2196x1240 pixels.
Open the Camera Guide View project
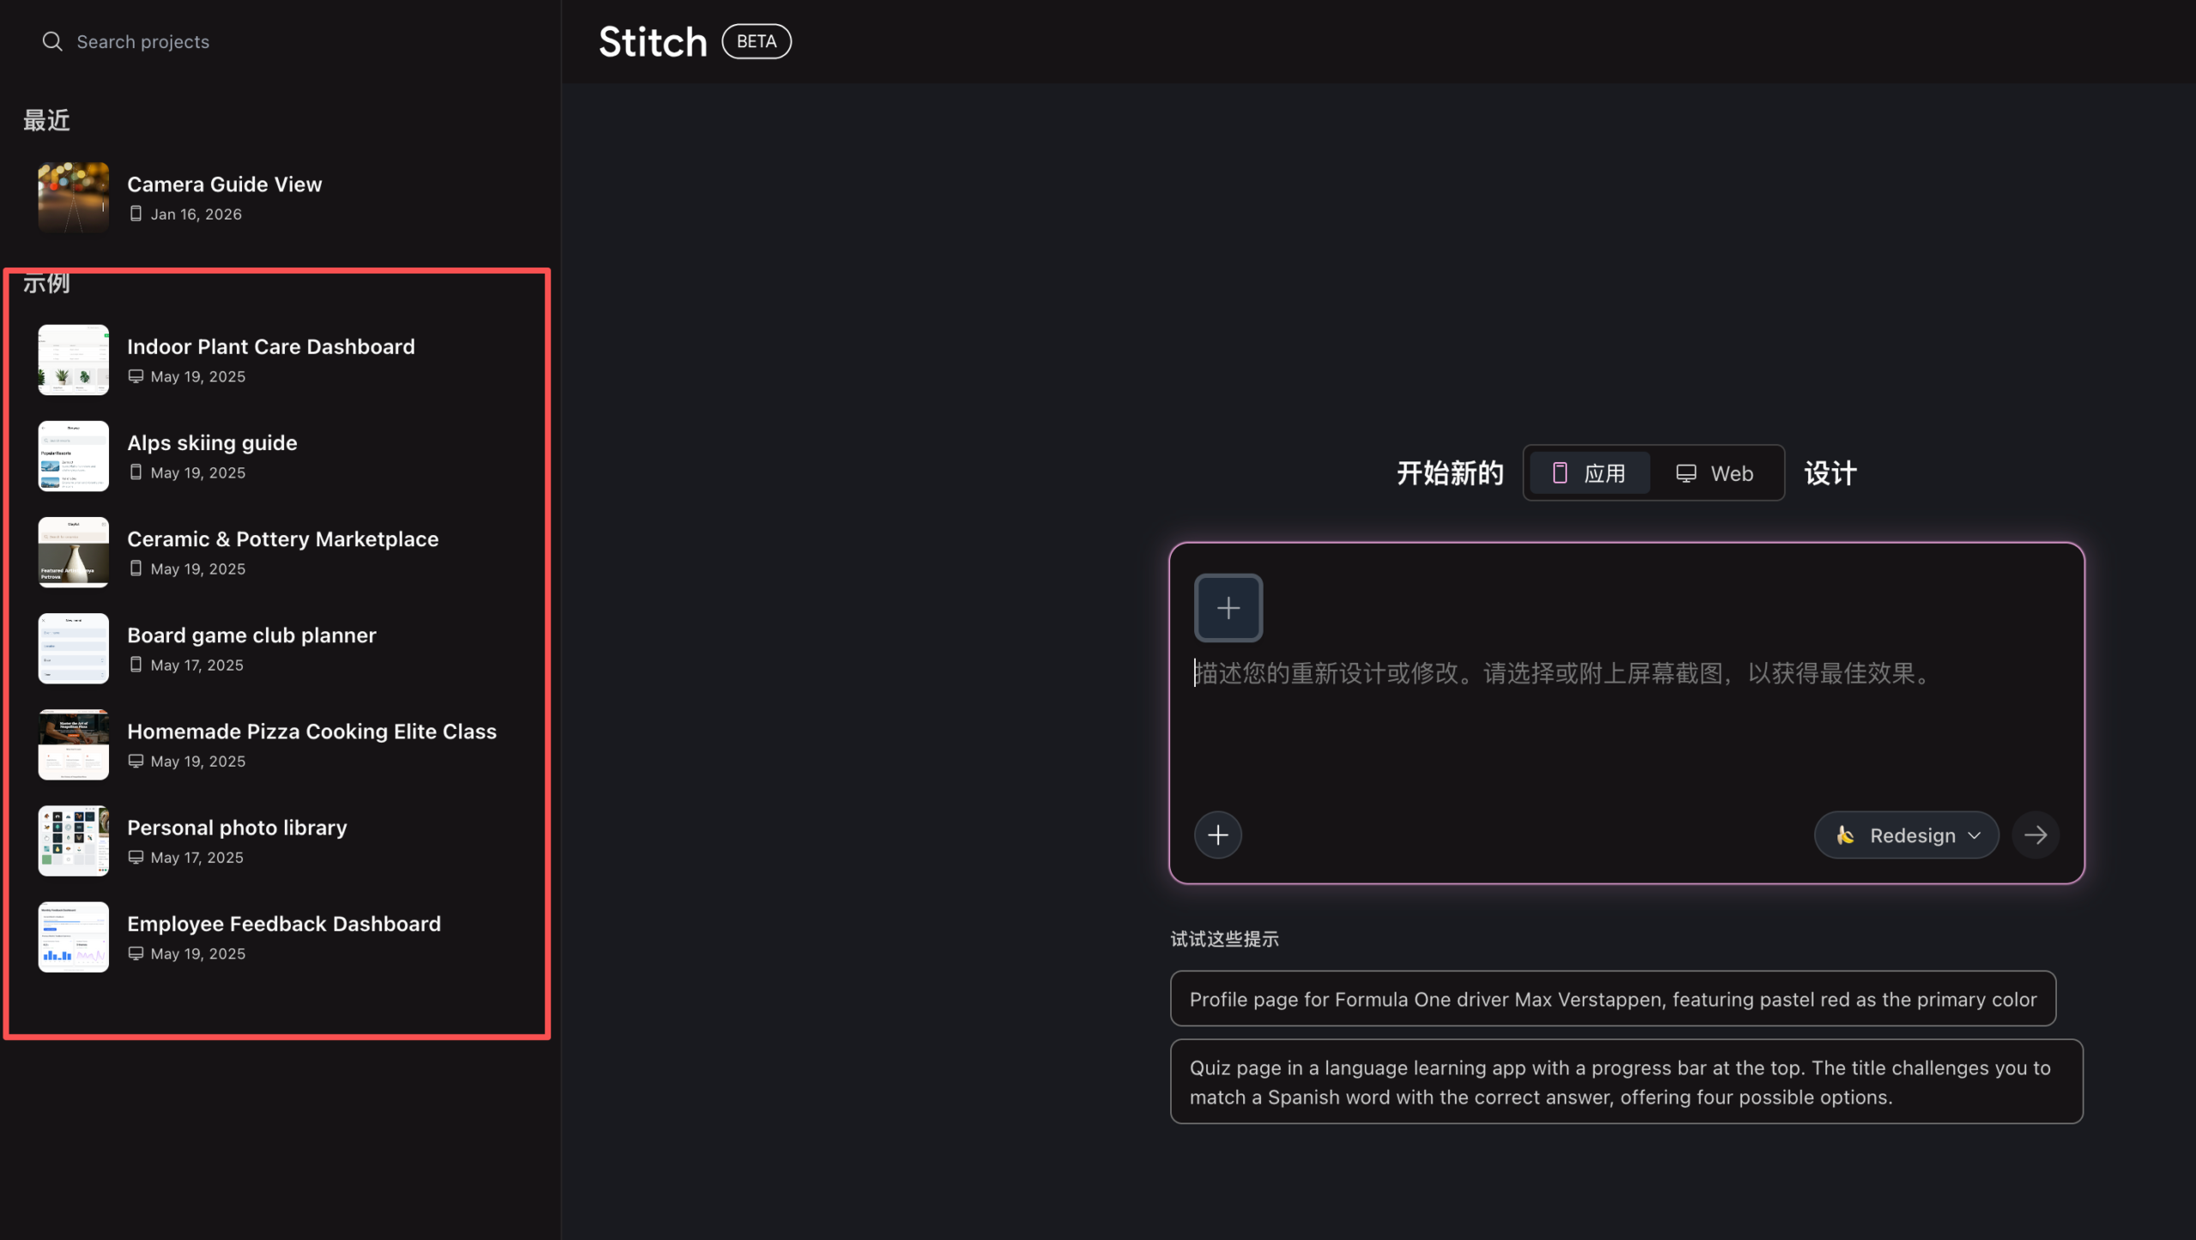225,184
